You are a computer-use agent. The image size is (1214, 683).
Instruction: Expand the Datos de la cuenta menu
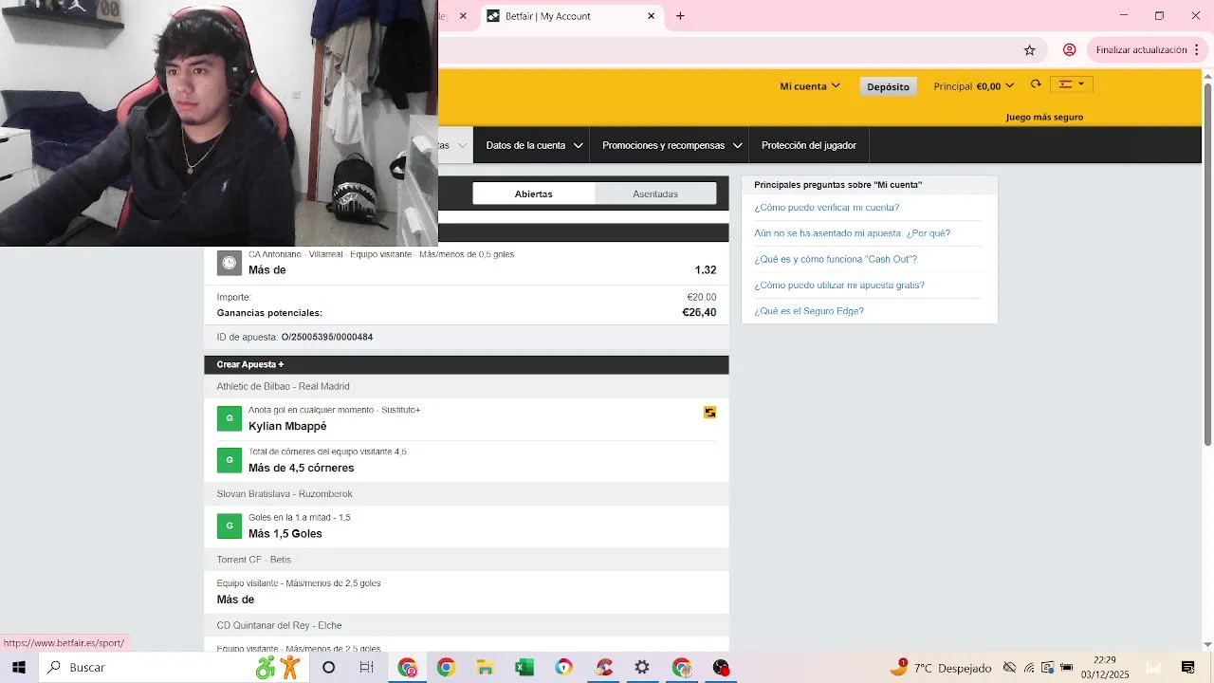[x=534, y=145]
